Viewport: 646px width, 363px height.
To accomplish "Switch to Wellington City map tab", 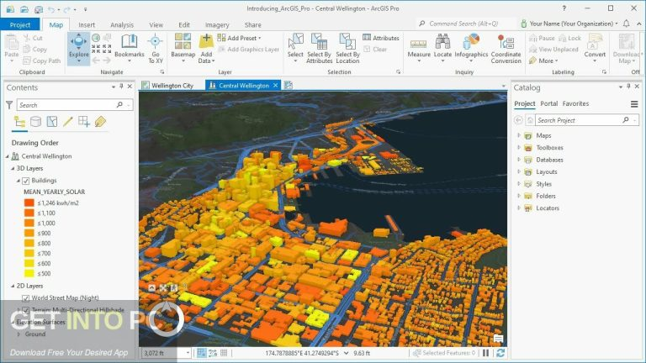I will coord(167,85).
